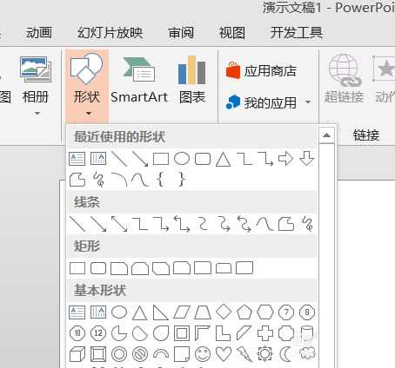395x368 pixels.
Task: Select straight line in 线条 section
Action: (x=77, y=224)
